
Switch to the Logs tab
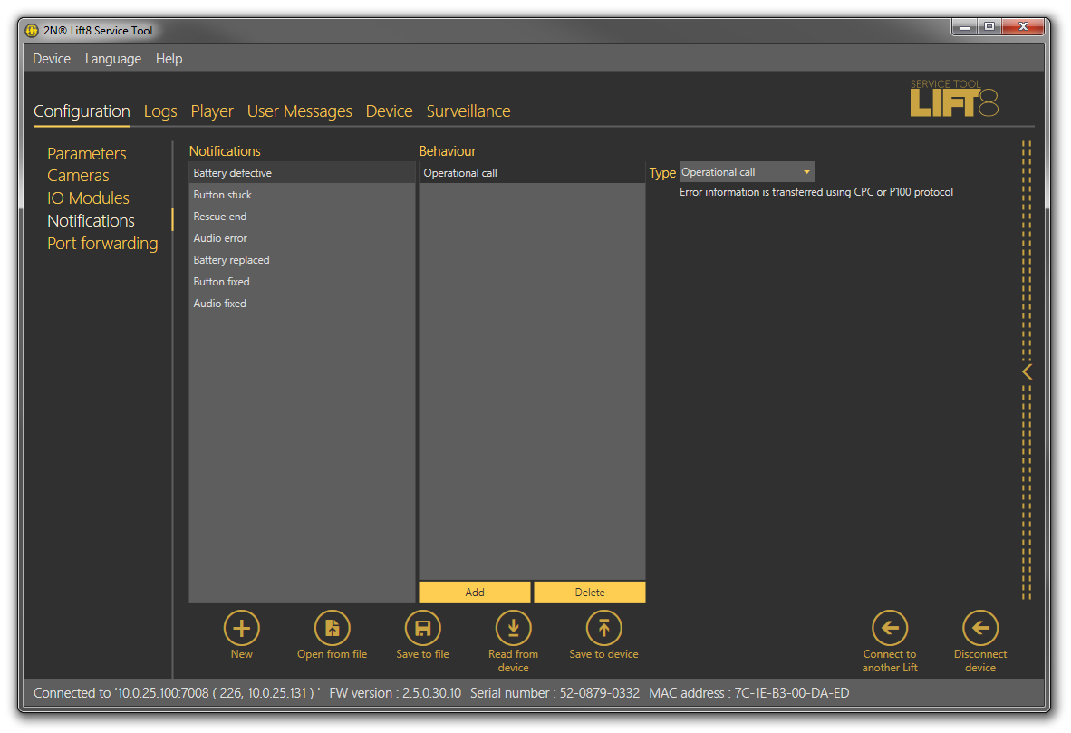160,111
